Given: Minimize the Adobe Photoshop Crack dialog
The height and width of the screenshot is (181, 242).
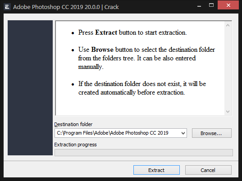Looking at the screenshot, I should coord(199,6).
